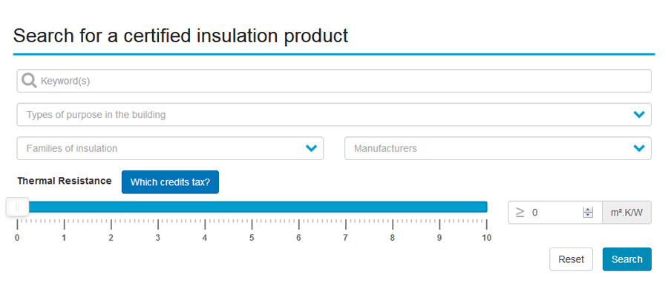The height and width of the screenshot is (289, 668).
Task: Click the blue Search button
Action: 626,259
